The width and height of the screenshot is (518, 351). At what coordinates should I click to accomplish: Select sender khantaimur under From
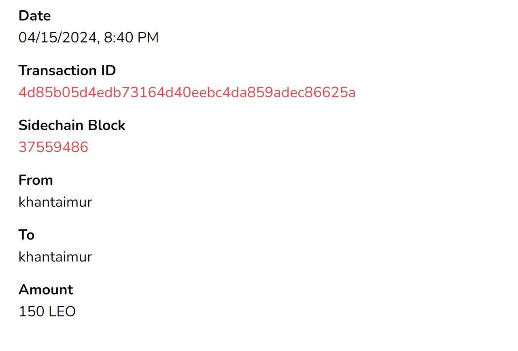[55, 202]
